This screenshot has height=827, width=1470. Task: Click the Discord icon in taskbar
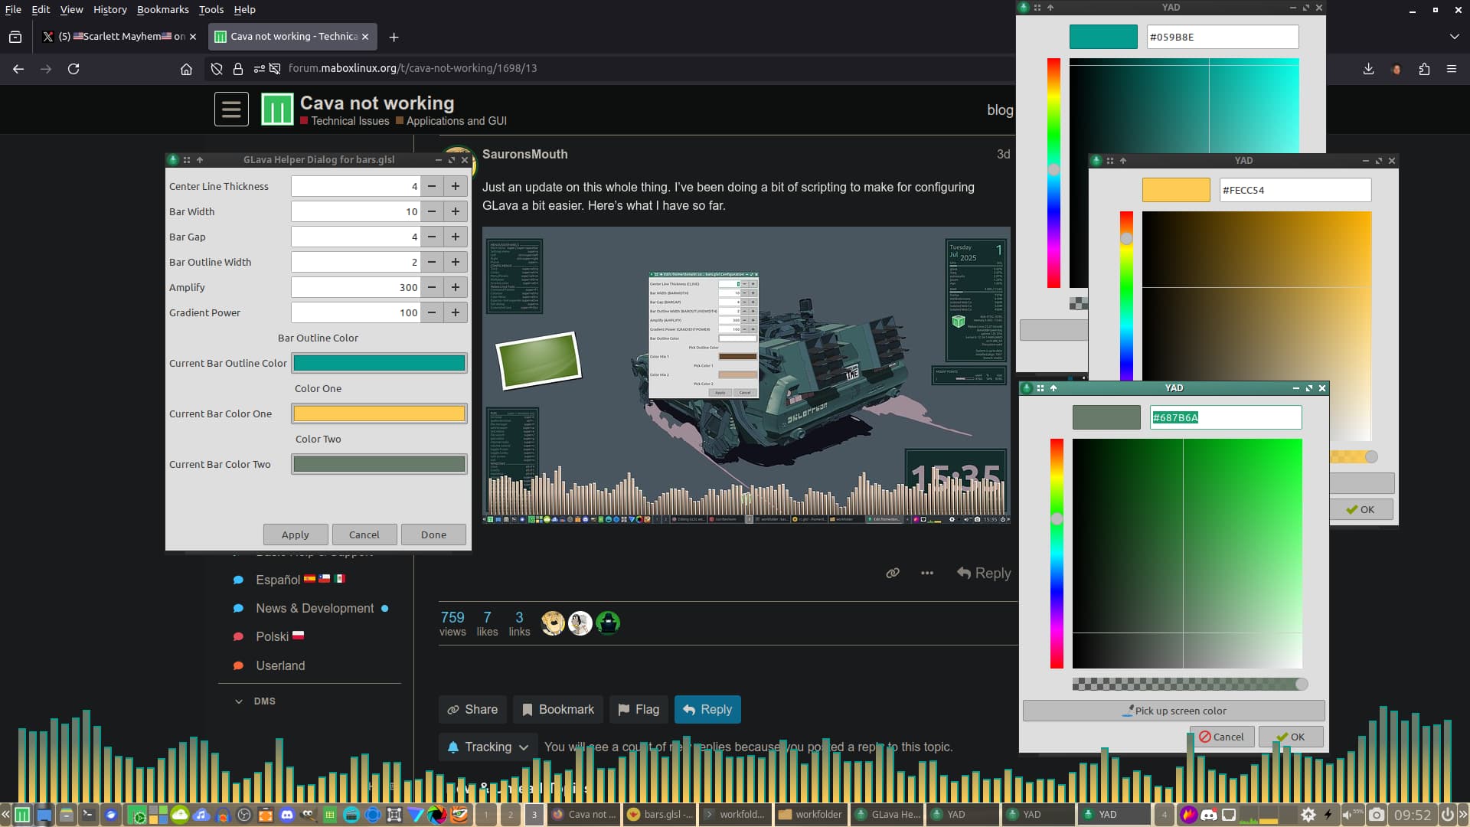[287, 815]
